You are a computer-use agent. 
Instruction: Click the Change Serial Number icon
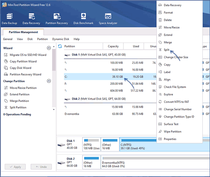click(160, 109)
